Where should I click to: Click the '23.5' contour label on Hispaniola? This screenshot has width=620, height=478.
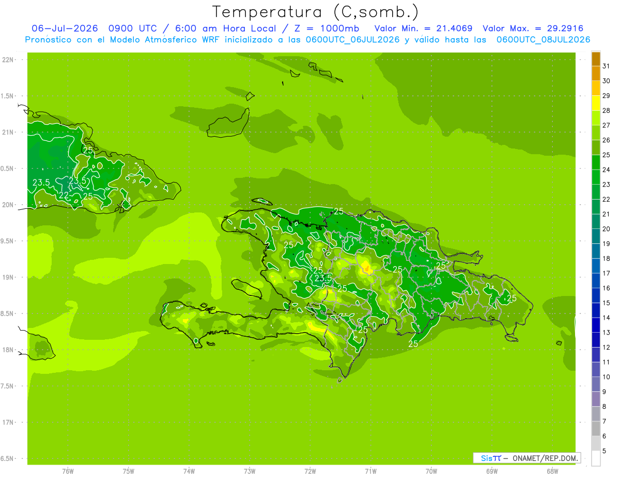tap(323, 278)
